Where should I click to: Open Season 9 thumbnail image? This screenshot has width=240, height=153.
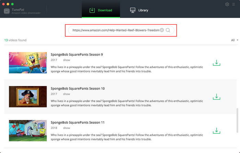click(x=28, y=62)
